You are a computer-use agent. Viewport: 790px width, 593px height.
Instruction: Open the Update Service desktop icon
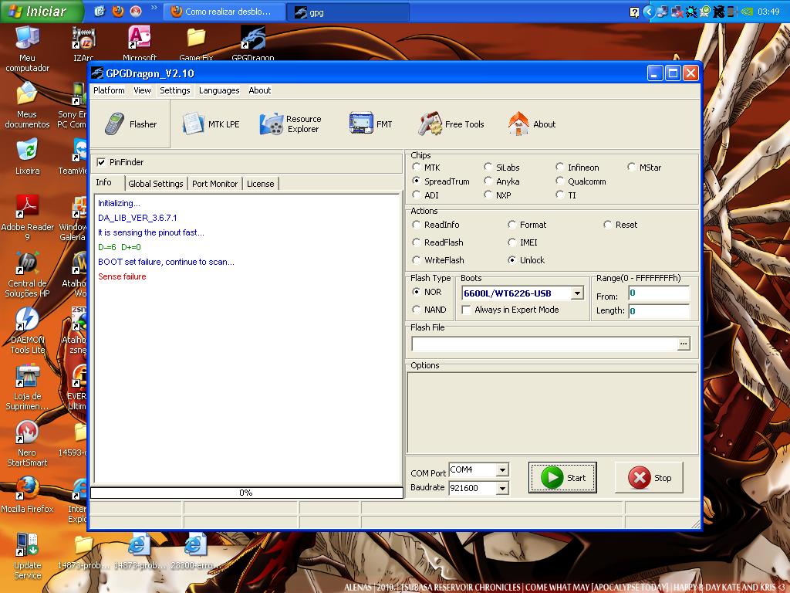[x=27, y=557]
